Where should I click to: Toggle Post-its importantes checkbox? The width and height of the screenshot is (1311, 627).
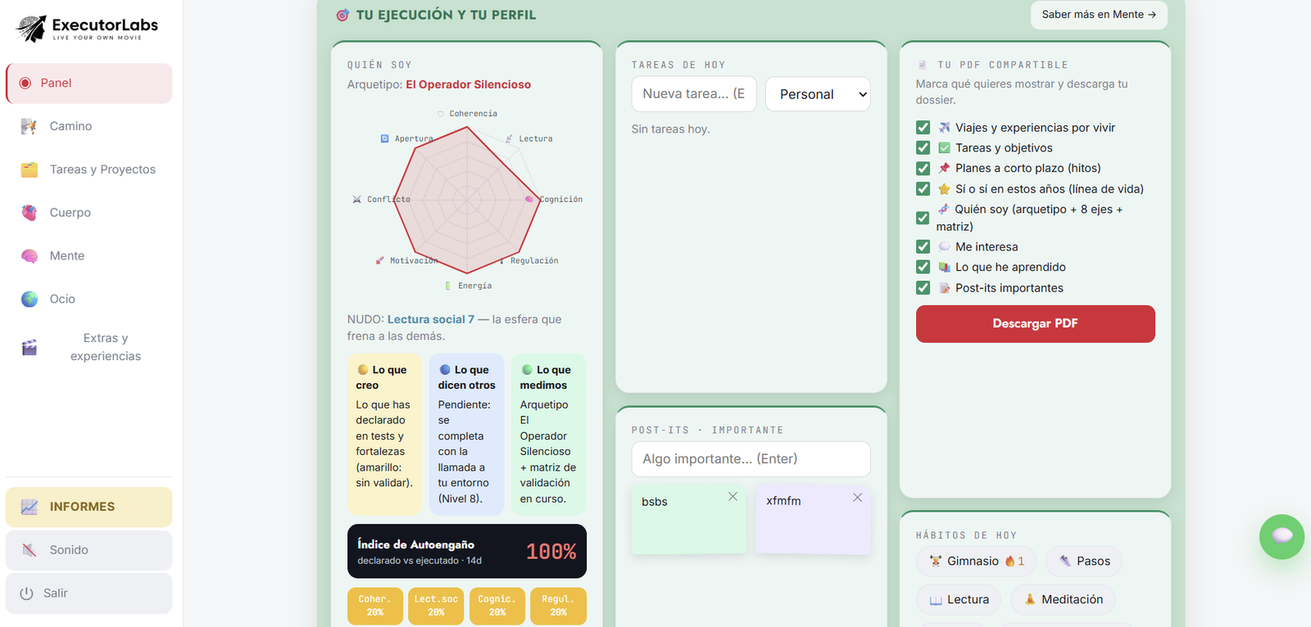click(923, 288)
